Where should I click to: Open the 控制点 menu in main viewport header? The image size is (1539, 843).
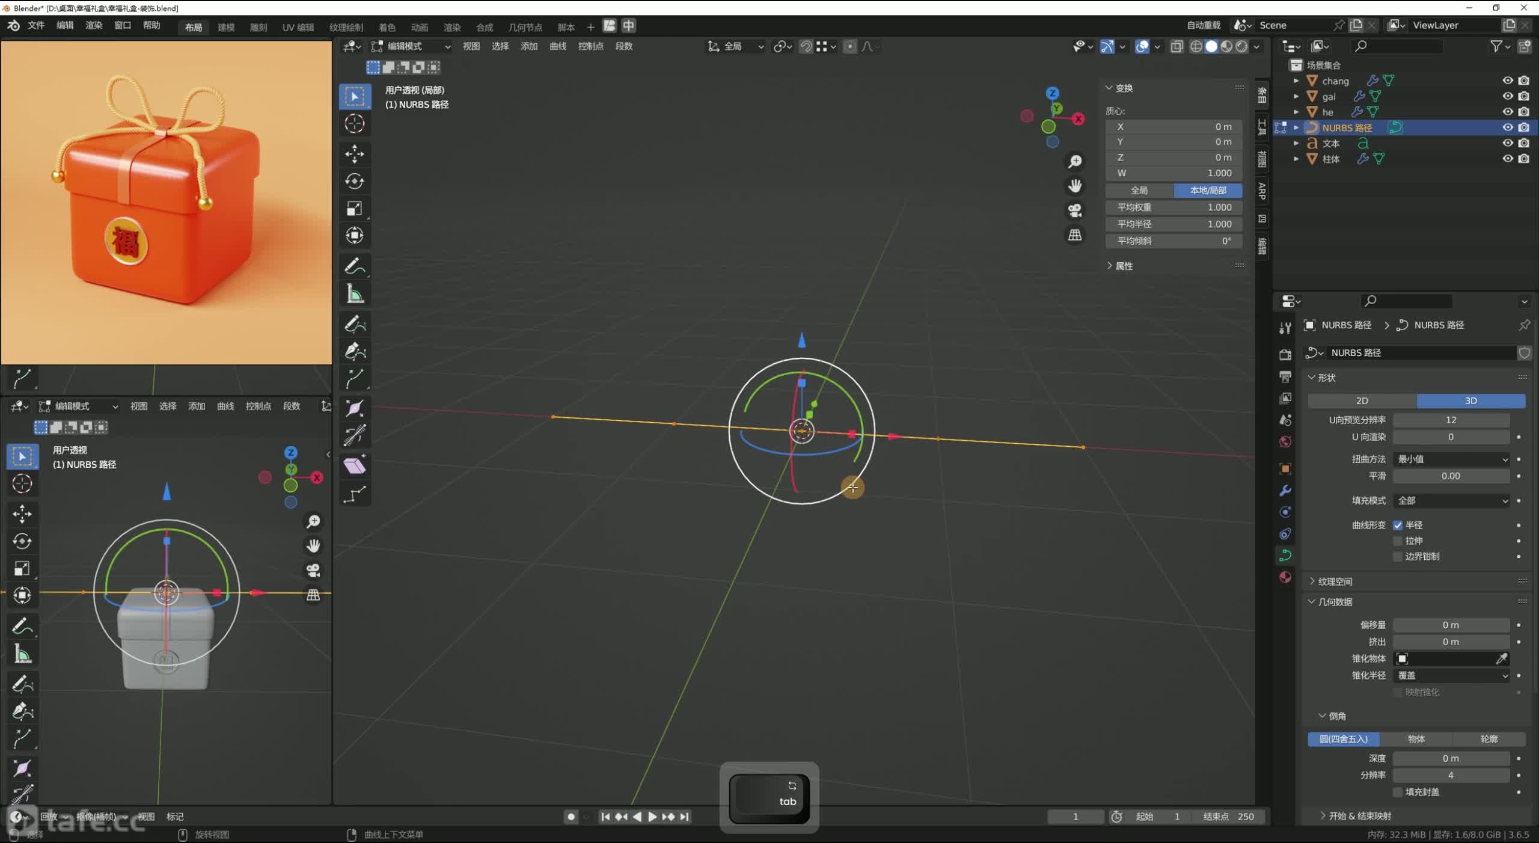590,46
